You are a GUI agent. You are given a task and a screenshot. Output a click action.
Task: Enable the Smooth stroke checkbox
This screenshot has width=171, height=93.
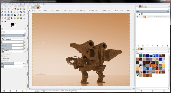click(x=2, y=58)
